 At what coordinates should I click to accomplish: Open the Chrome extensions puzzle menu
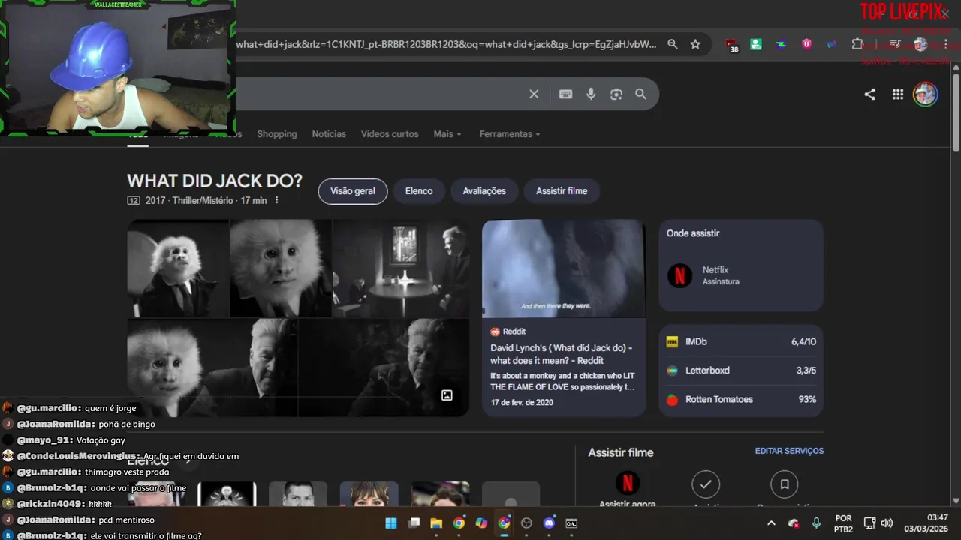[857, 44]
